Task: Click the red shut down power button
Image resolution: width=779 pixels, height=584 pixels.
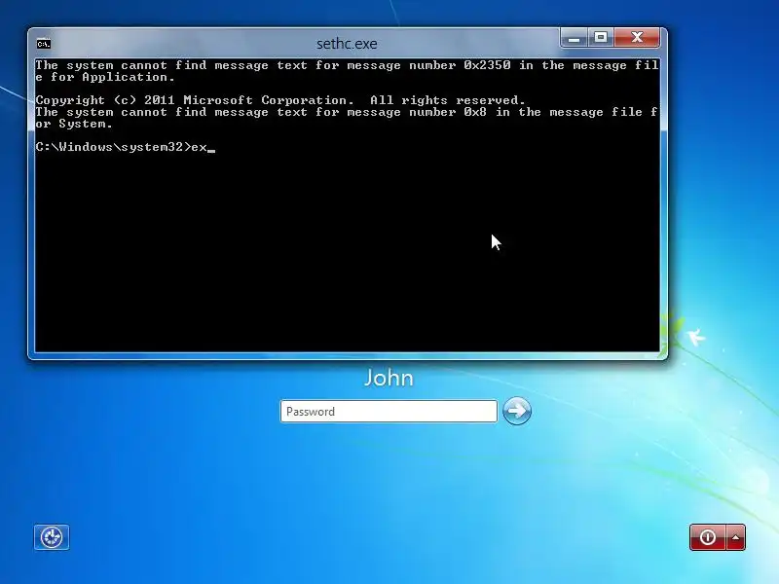Action: point(708,537)
